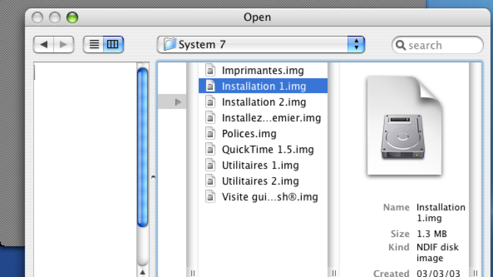The width and height of the screenshot is (493, 277).
Task: Click the Utilitaires 1.img document icon
Action: [x=210, y=165]
